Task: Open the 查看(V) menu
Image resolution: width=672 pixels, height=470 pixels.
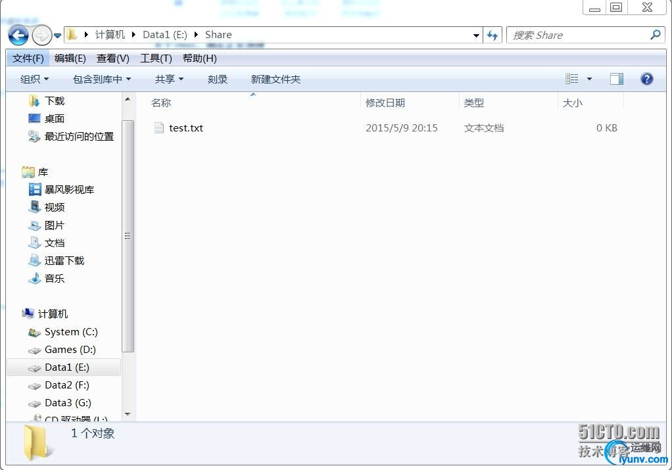Action: [112, 59]
